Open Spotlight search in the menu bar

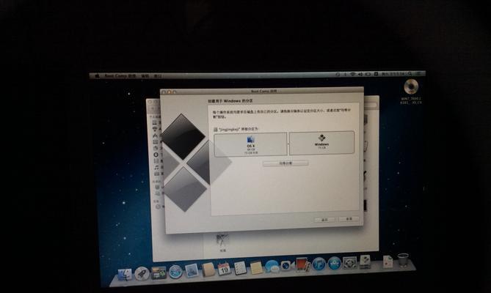[x=410, y=74]
